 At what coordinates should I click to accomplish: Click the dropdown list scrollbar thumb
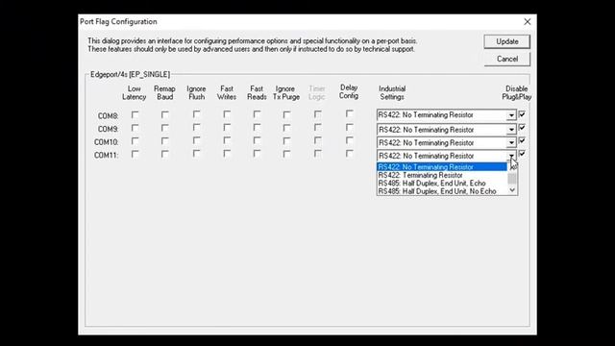click(x=512, y=179)
